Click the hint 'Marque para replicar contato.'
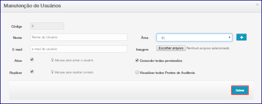Viewport: 262px width, 104px height. coord(74,72)
